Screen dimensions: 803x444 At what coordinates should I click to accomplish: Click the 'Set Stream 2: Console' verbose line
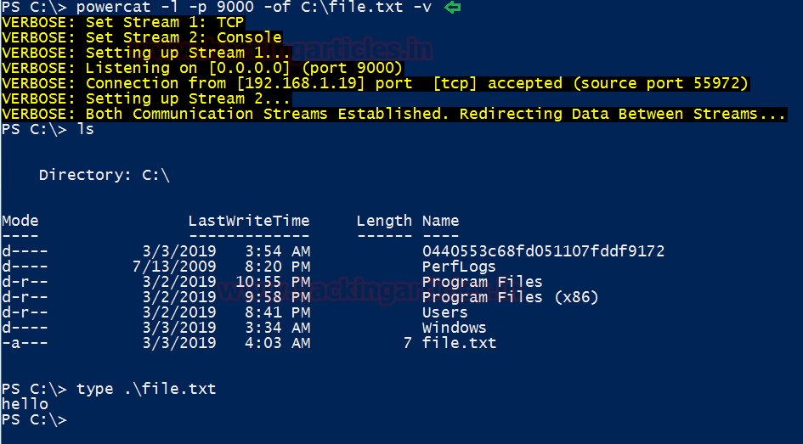tap(142, 38)
